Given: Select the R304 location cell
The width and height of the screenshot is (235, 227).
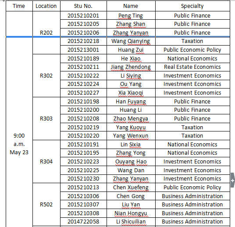Looking at the screenshot, I should click(46, 162).
